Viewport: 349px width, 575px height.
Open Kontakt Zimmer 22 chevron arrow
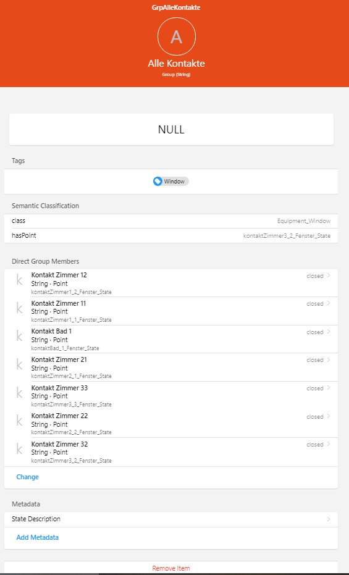[x=329, y=416]
